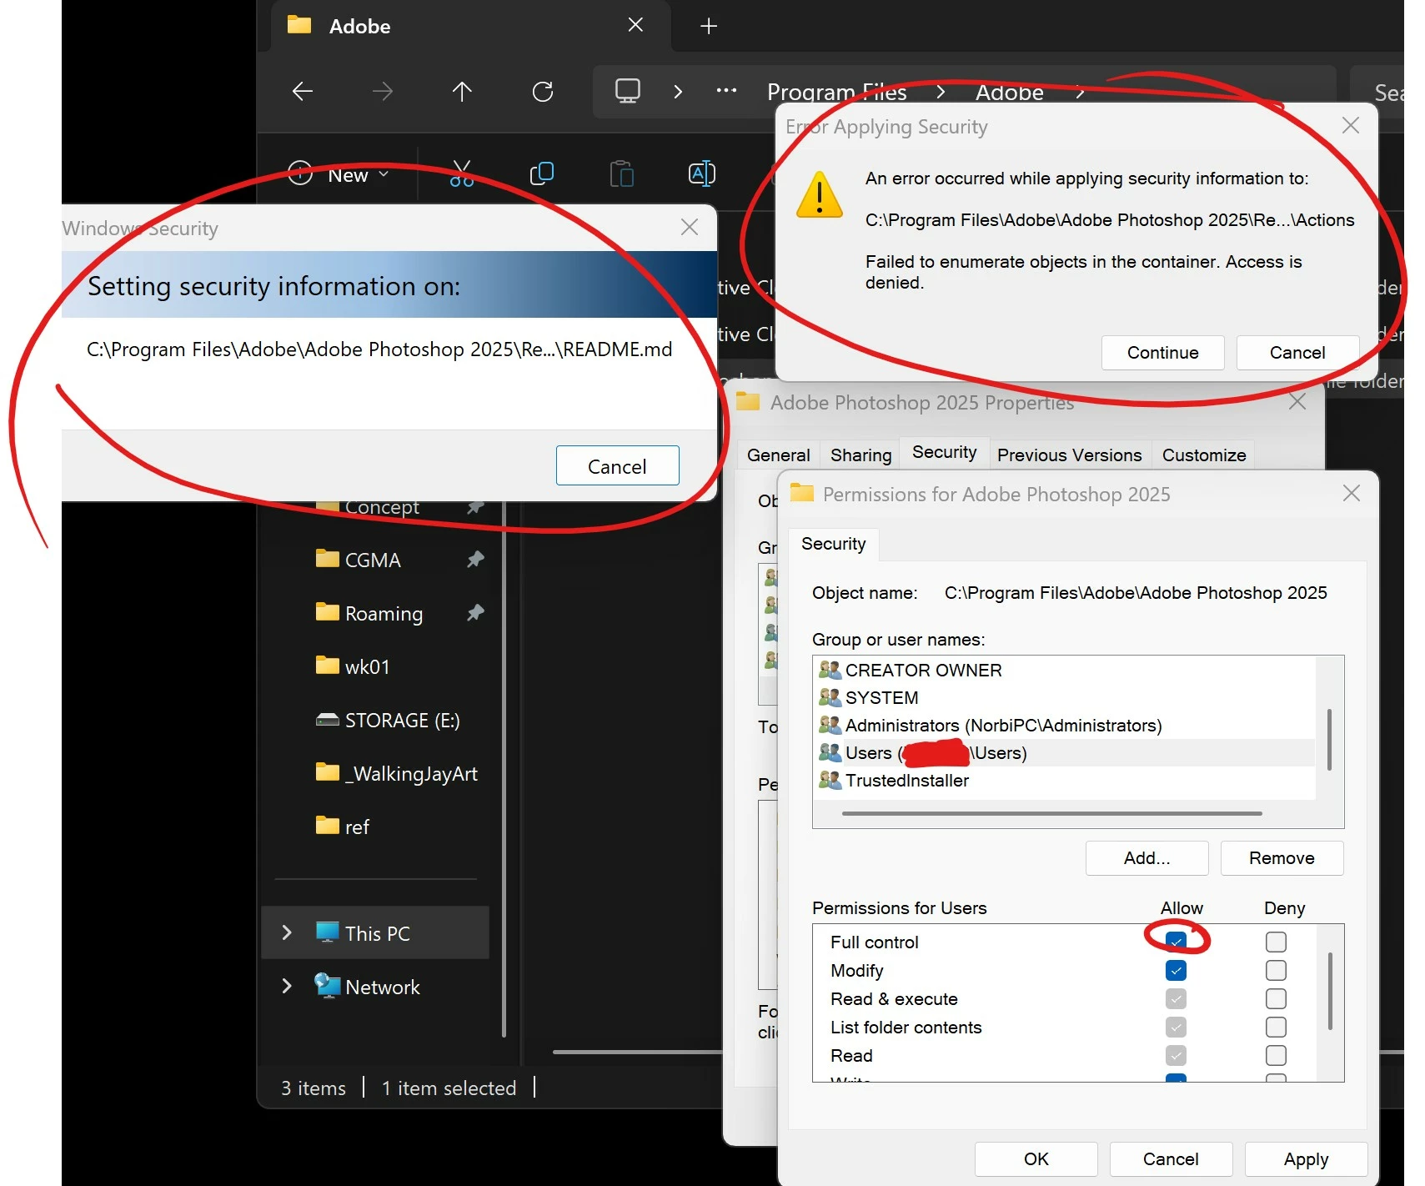1425x1186 pixels.
Task: Toggle Allow checkbox for Modify
Action: [x=1176, y=970]
